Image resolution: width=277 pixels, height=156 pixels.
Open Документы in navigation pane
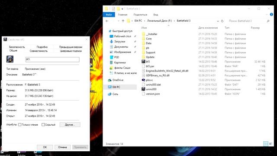pyautogui.click(x=121, y=47)
